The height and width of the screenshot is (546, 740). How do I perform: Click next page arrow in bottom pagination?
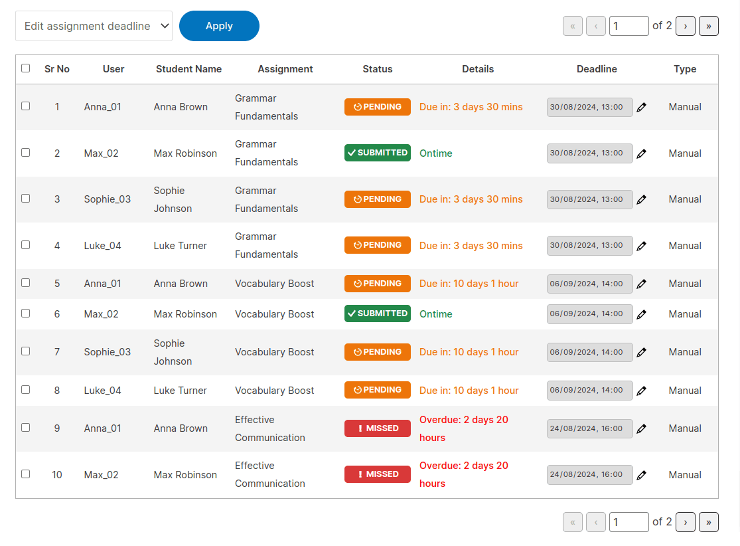click(x=685, y=522)
